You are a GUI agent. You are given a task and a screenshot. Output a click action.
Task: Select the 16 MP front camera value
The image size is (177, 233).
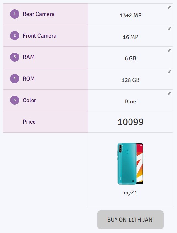pos(130,37)
